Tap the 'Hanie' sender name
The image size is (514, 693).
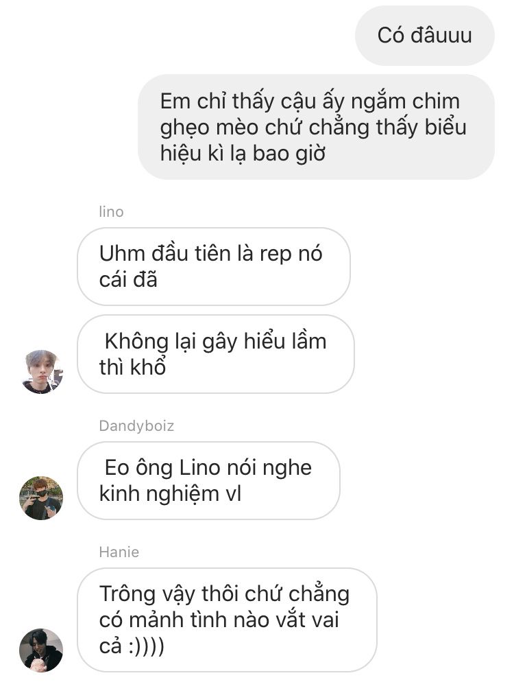pos(119,552)
